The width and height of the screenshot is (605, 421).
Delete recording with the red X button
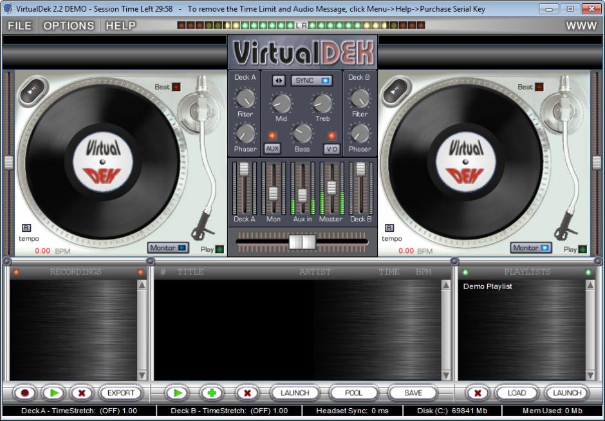click(82, 393)
